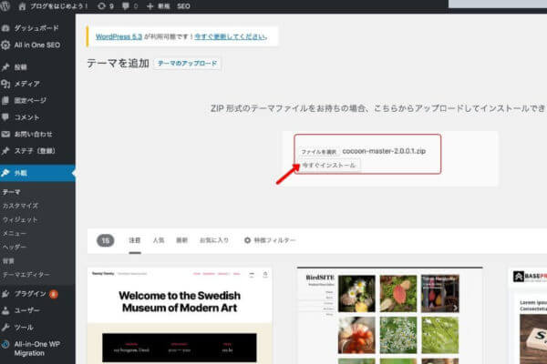The width and height of the screenshot is (547, 364).
Task: Open the SEO admin bar menu
Action: (183, 6)
